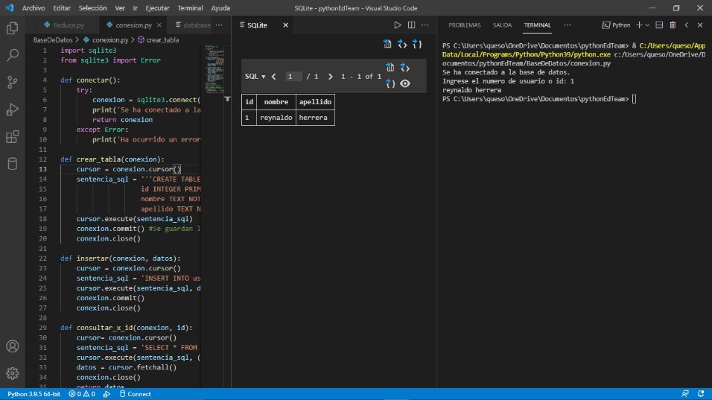The width and height of the screenshot is (712, 400).
Task: Go to next results page
Action: coord(330,76)
